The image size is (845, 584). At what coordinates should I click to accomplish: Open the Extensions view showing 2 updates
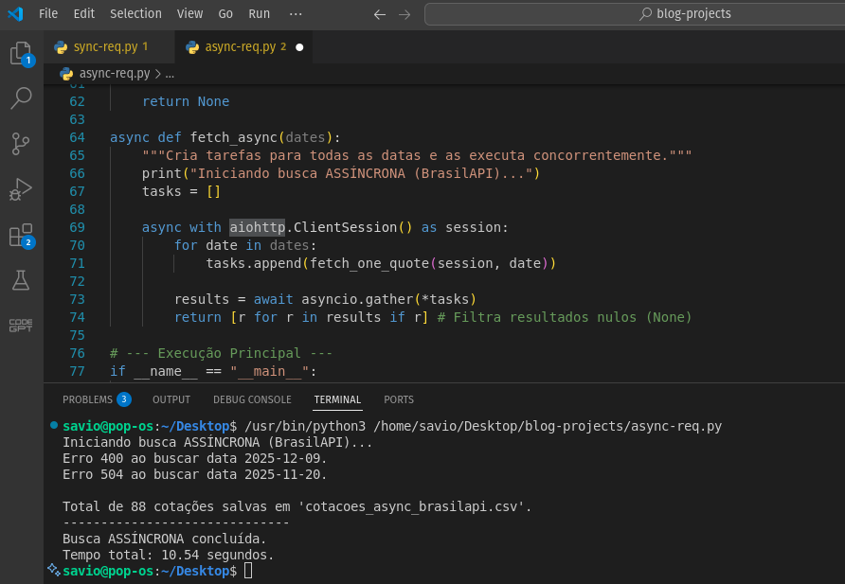point(21,235)
